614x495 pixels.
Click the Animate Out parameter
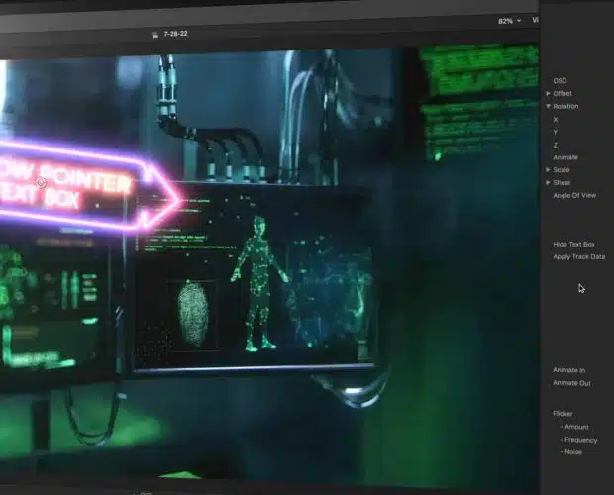[x=571, y=383]
